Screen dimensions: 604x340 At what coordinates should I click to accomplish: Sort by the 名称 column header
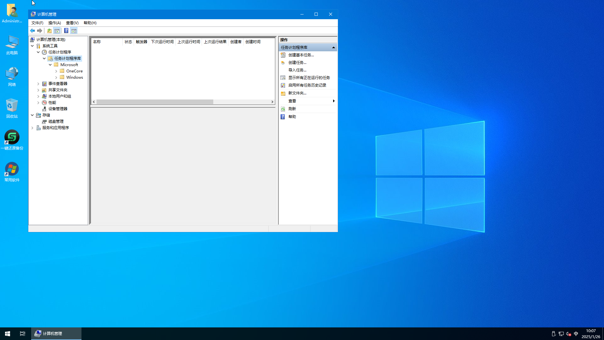pyautogui.click(x=107, y=42)
